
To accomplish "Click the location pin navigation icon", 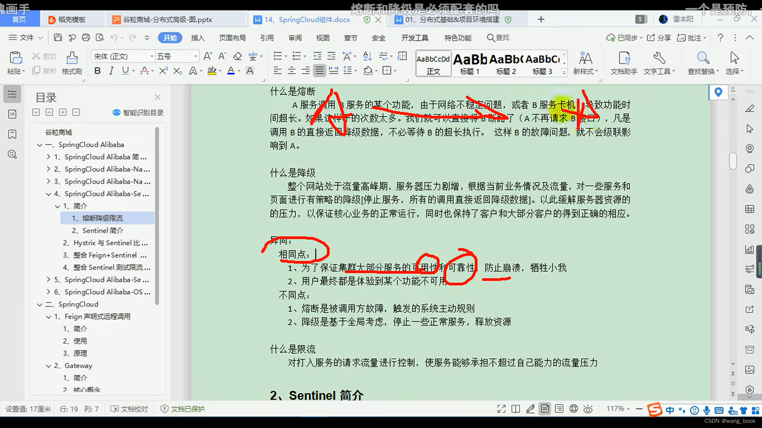I will pyautogui.click(x=718, y=92).
